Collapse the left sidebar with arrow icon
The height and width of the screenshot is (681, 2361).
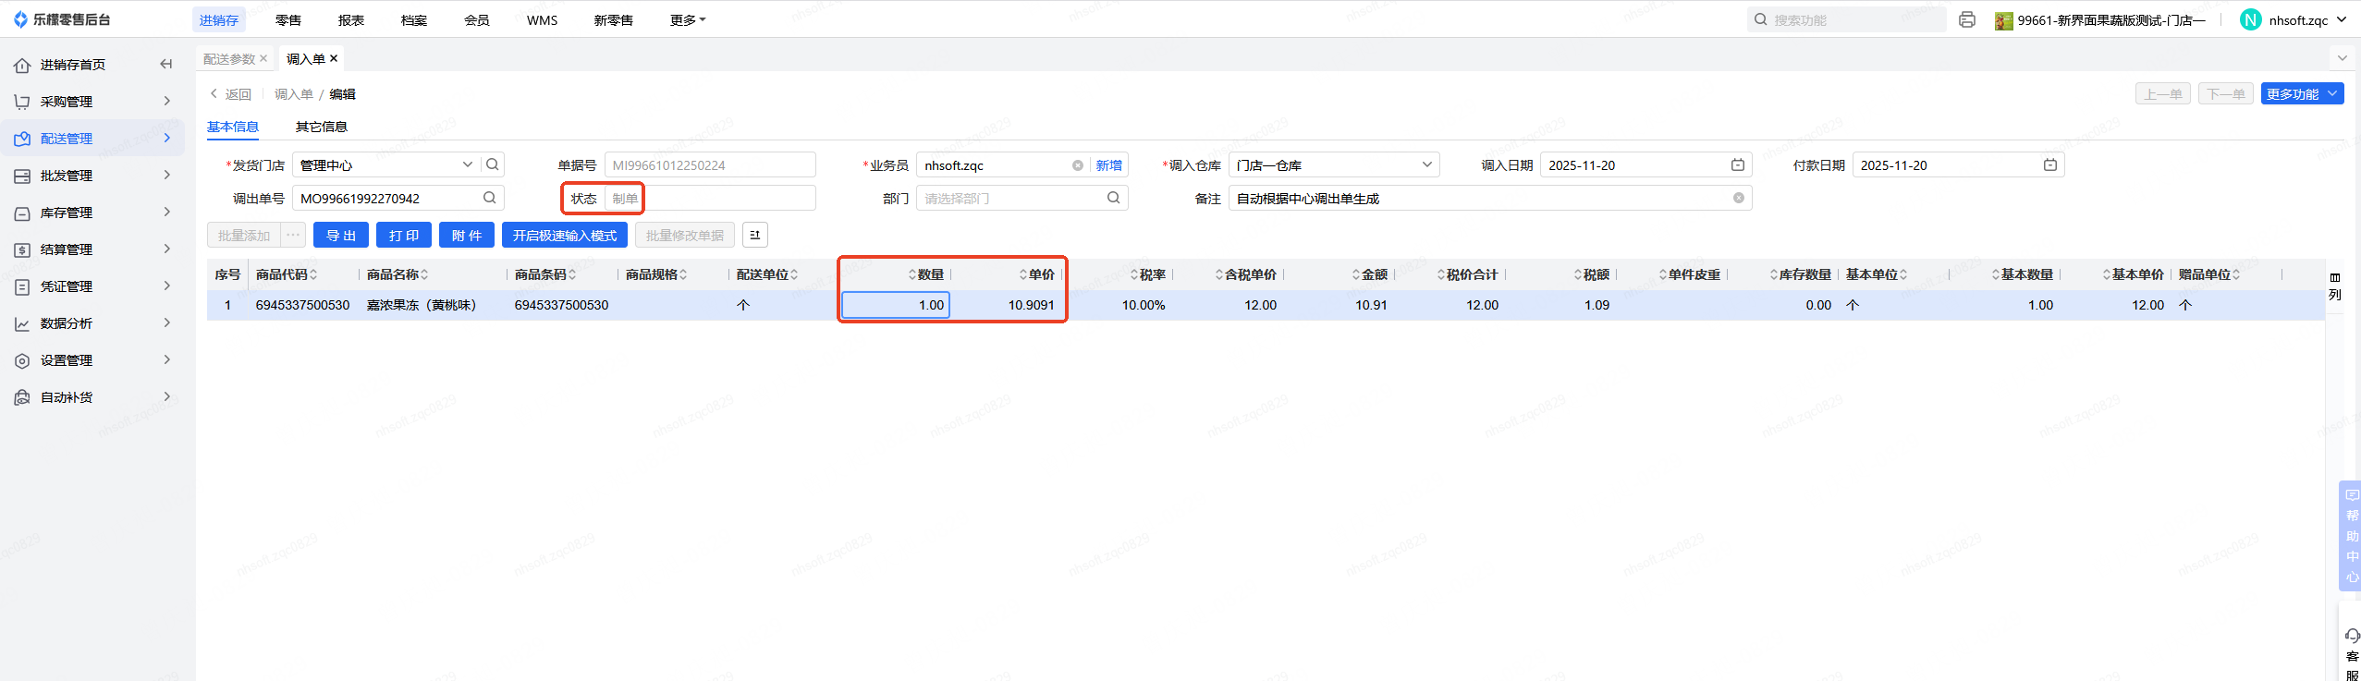tap(166, 64)
